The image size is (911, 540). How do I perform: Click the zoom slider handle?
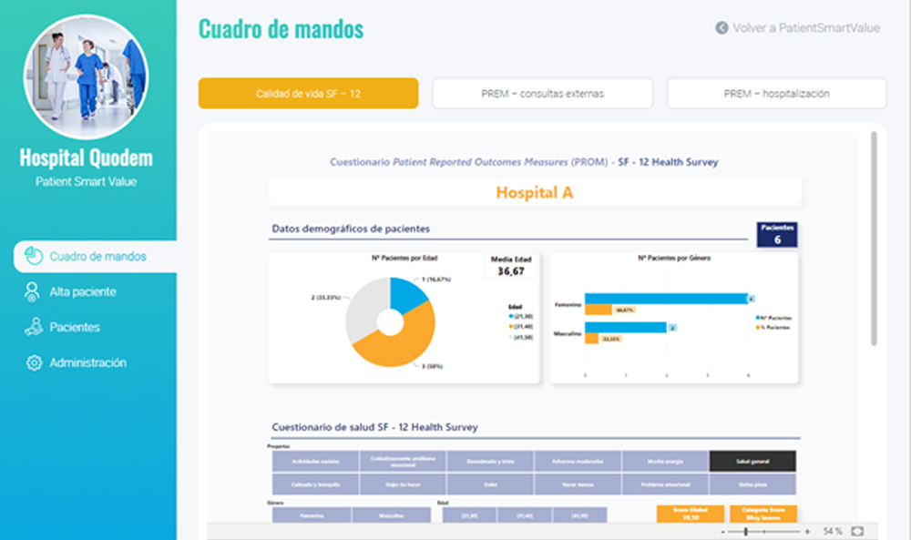click(x=746, y=531)
